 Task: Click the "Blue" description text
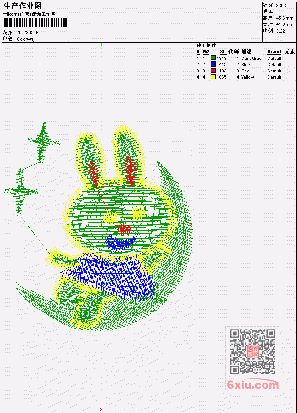[x=246, y=65]
